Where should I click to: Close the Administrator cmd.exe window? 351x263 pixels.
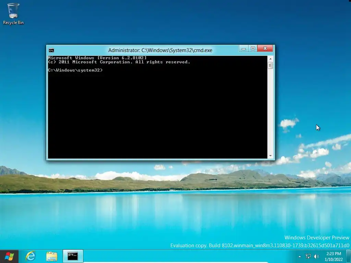point(265,48)
